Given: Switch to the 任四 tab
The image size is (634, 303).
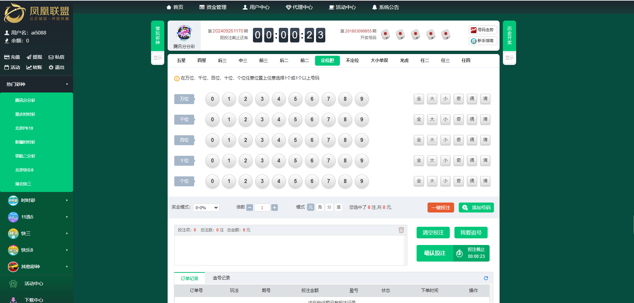Looking at the screenshot, I should click(466, 61).
